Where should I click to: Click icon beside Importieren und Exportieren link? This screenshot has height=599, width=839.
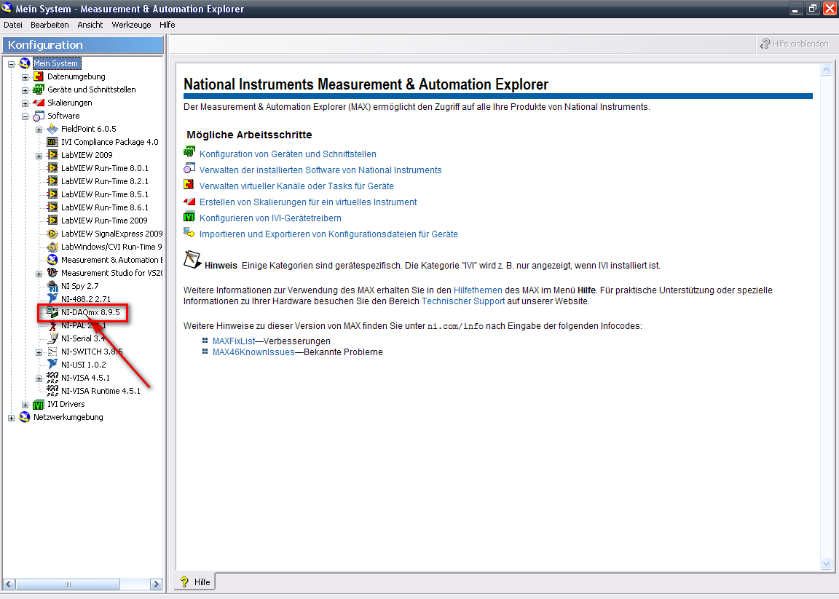189,233
